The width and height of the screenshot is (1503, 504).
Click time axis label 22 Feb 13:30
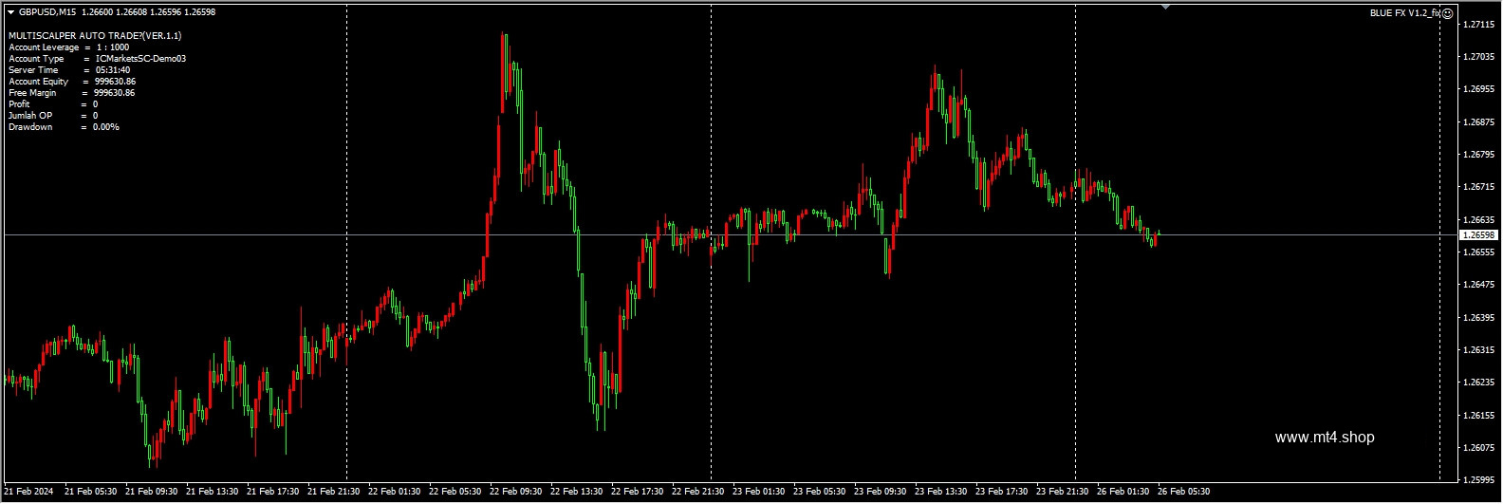pos(577,492)
